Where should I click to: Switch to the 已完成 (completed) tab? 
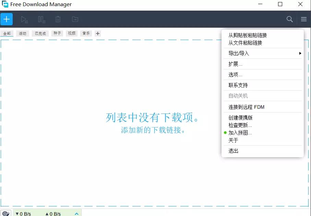[x=40, y=33]
